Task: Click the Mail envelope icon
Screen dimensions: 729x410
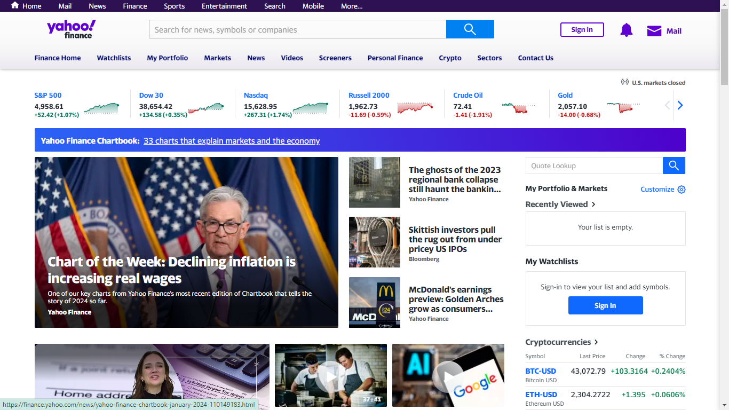Action: 654,30
